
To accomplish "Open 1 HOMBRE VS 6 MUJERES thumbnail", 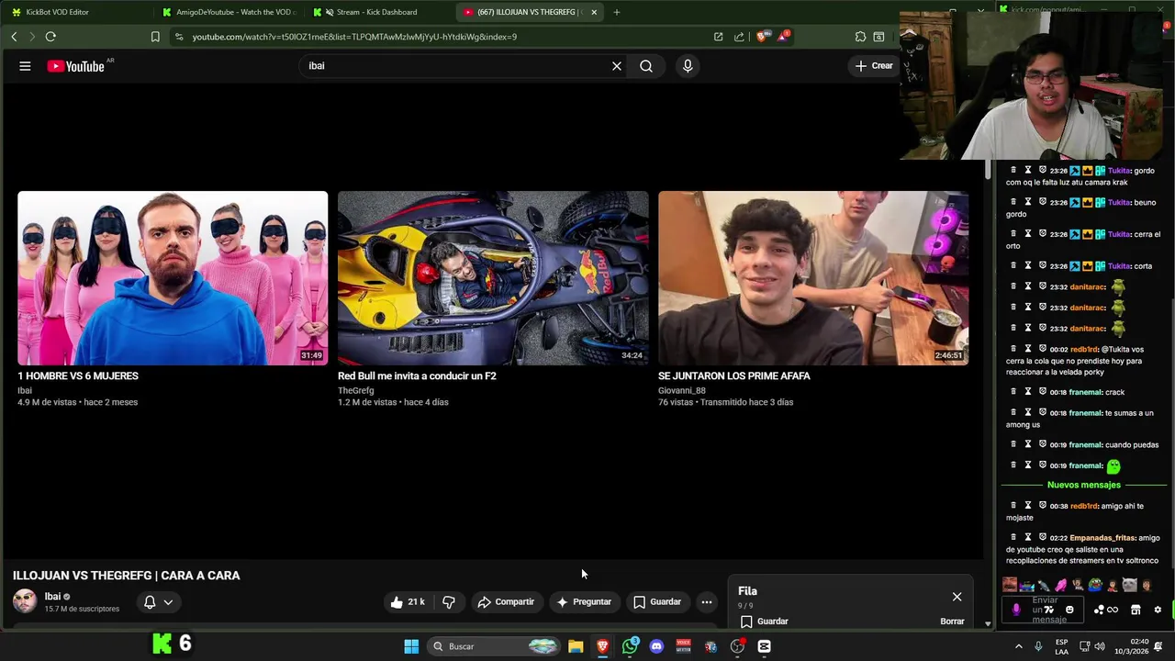I will [x=173, y=278].
